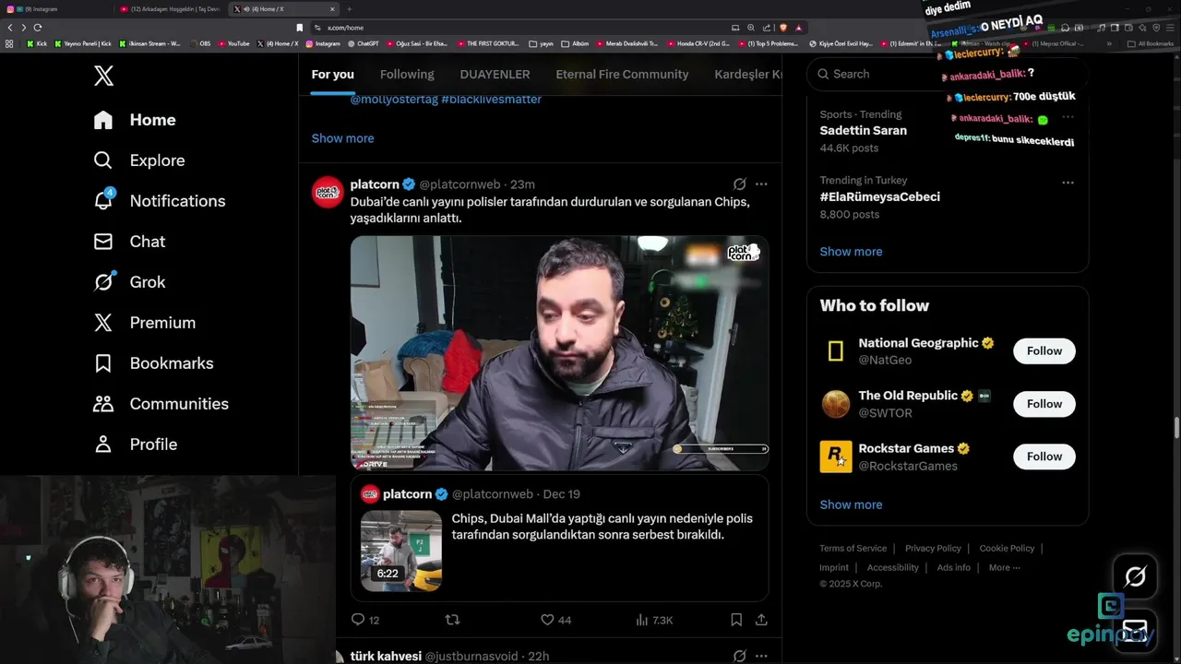Open the platcornweb handle on the quoted tweet

coord(492,494)
